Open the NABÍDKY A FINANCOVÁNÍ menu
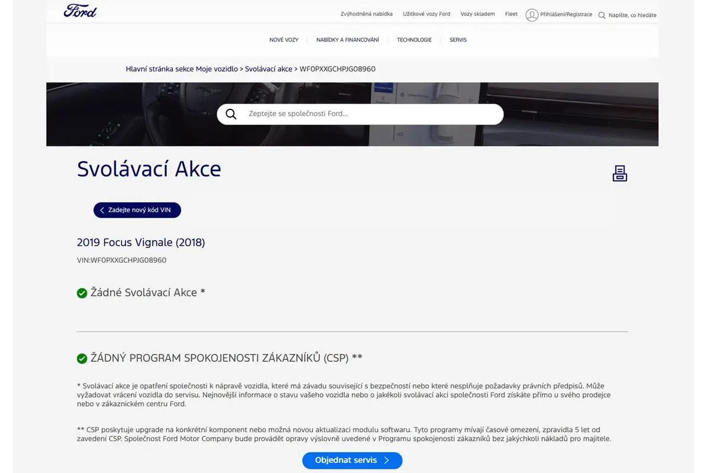Image resolution: width=710 pixels, height=473 pixels. coord(348,40)
